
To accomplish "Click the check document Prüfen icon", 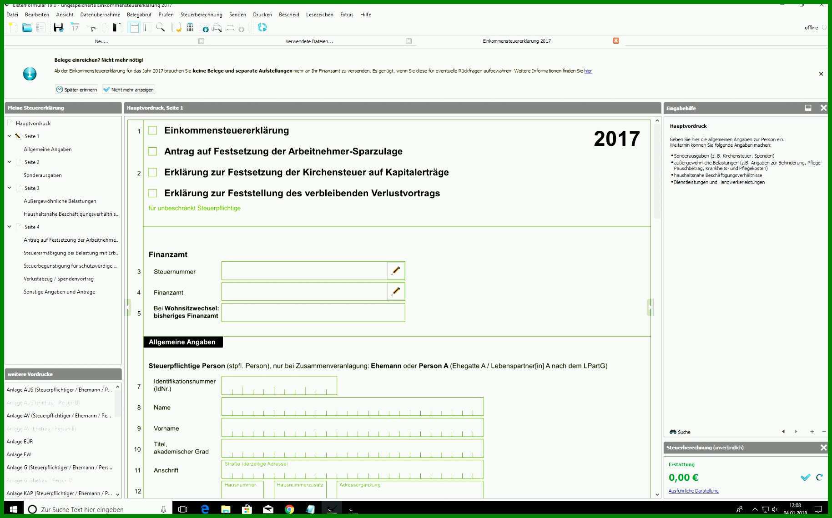I will 177,28.
